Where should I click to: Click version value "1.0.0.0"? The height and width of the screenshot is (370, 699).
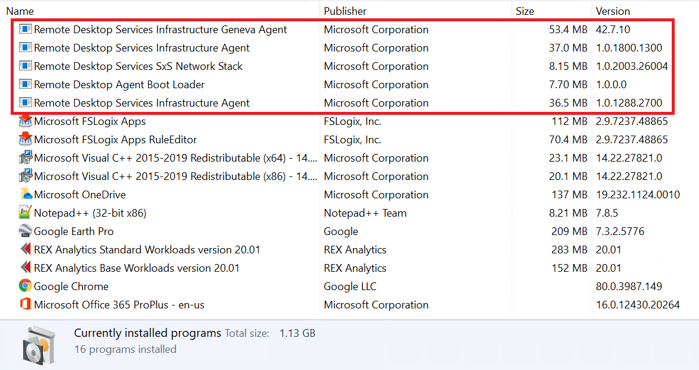(611, 85)
